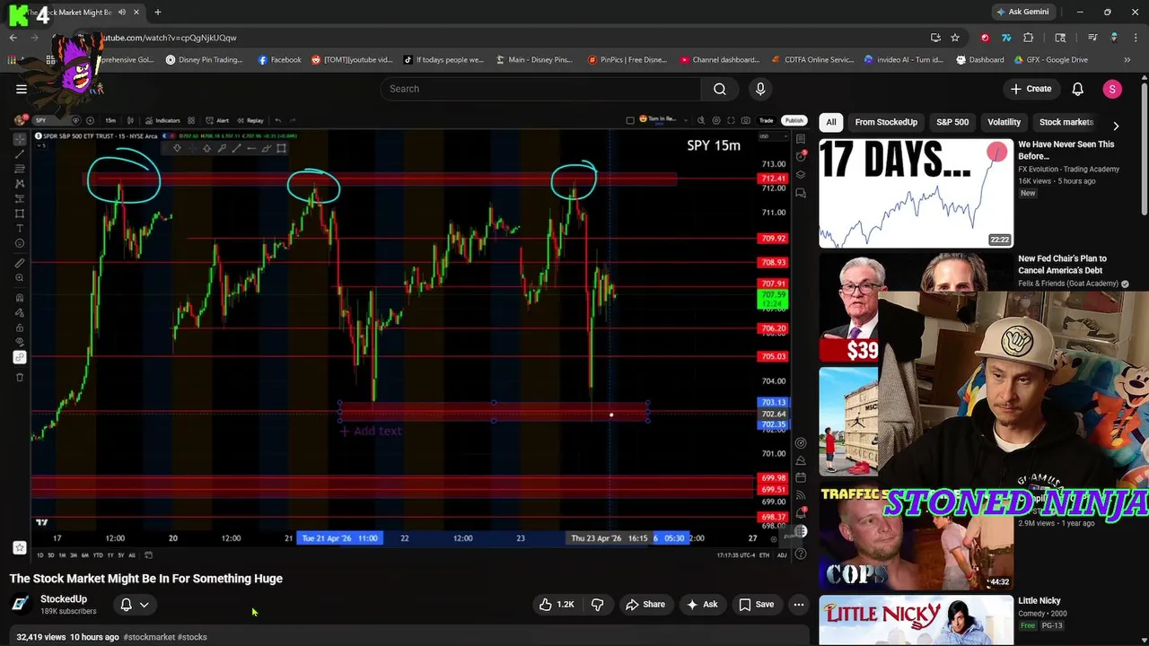Open the Chrome extensions puzzle icon
1149x646 pixels.
(x=1029, y=38)
